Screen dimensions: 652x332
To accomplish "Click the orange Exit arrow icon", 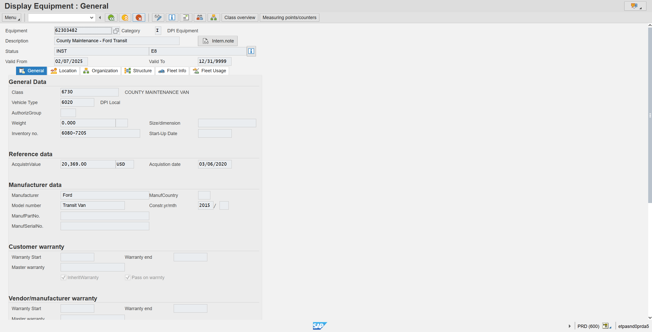I will 125,18.
